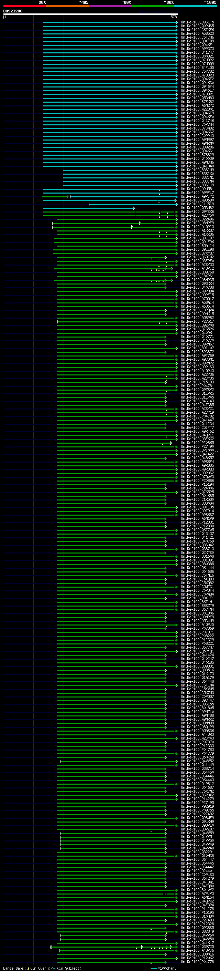Screen dimensions: 220x971
Task: Select the UniRef100_C5Y7U2 label
Action: (x=197, y=72)
